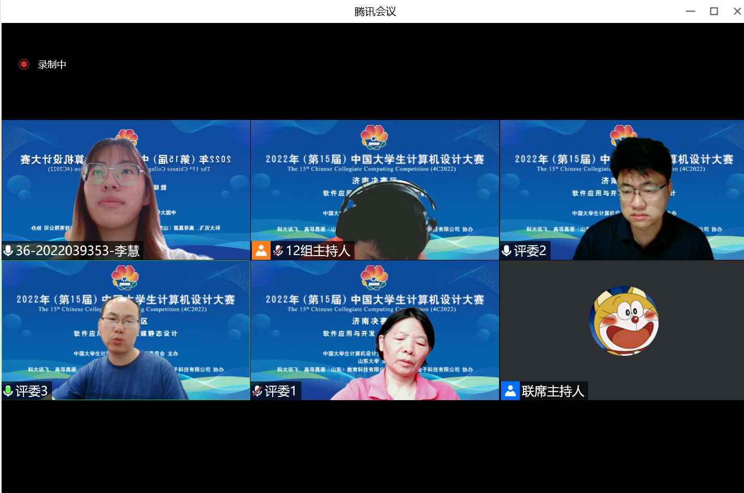This screenshot has height=493, width=744.
Task: Click the blue co-host badge for 联席主持人
Action: pos(510,391)
